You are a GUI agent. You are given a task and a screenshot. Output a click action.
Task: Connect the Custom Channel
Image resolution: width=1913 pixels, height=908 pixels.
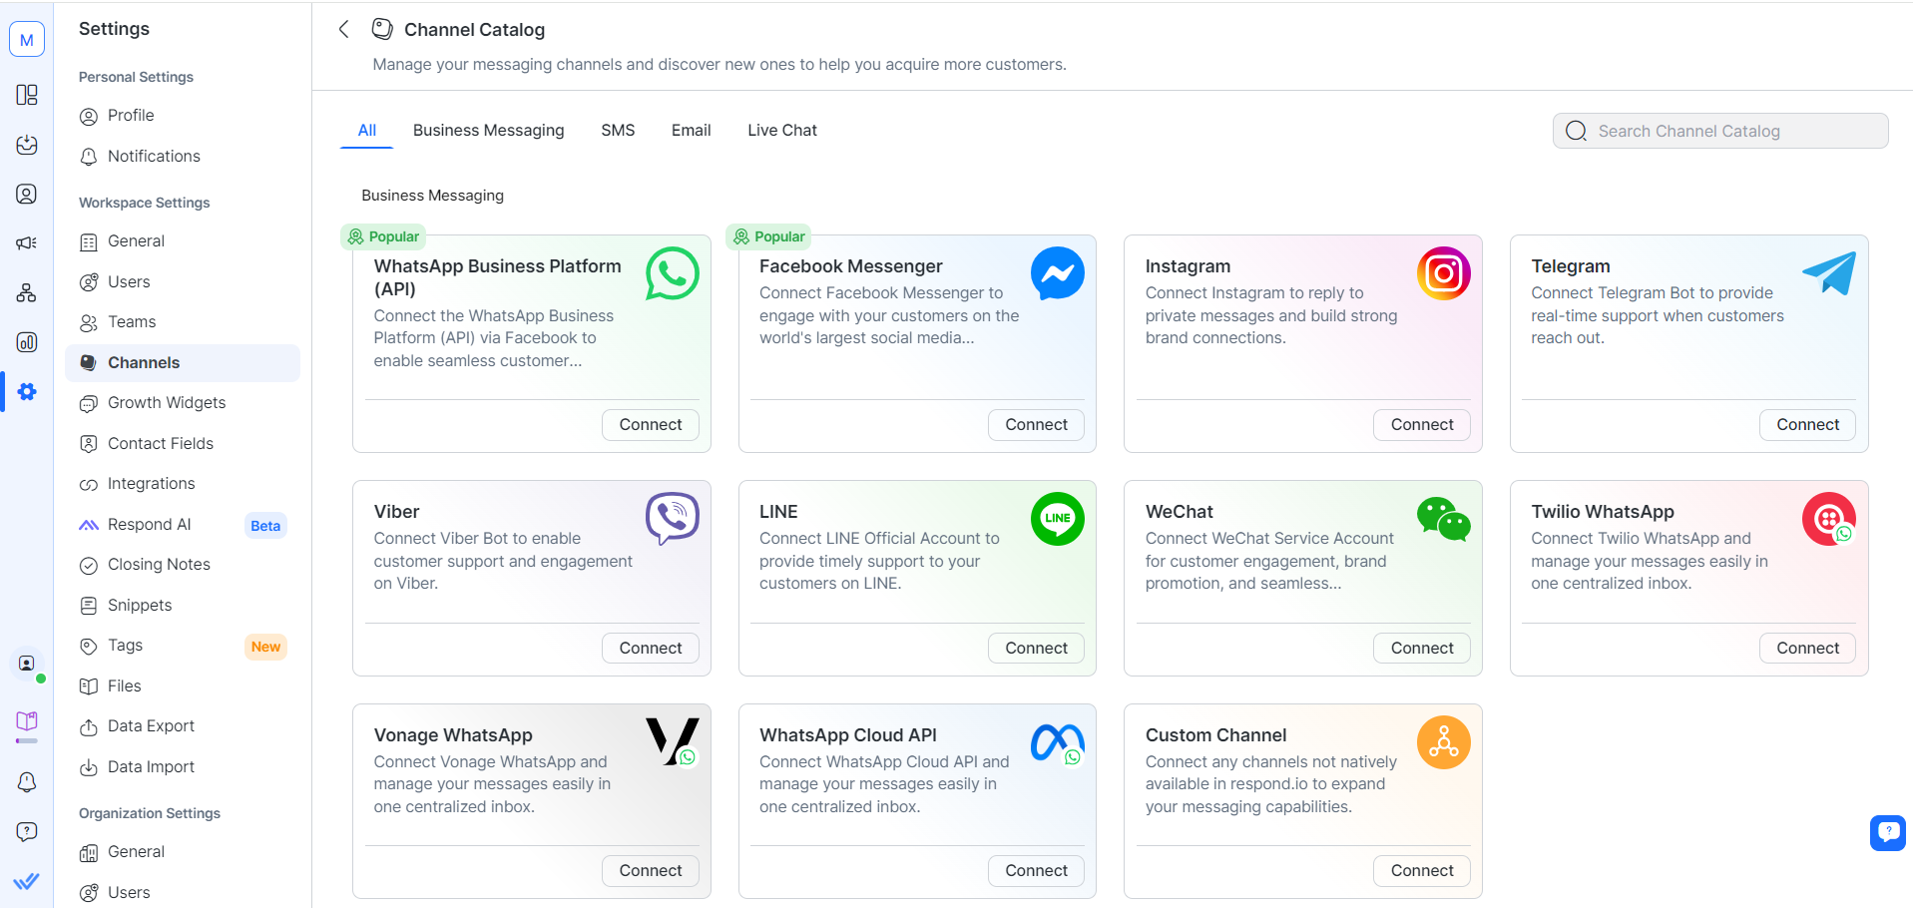click(1421, 871)
